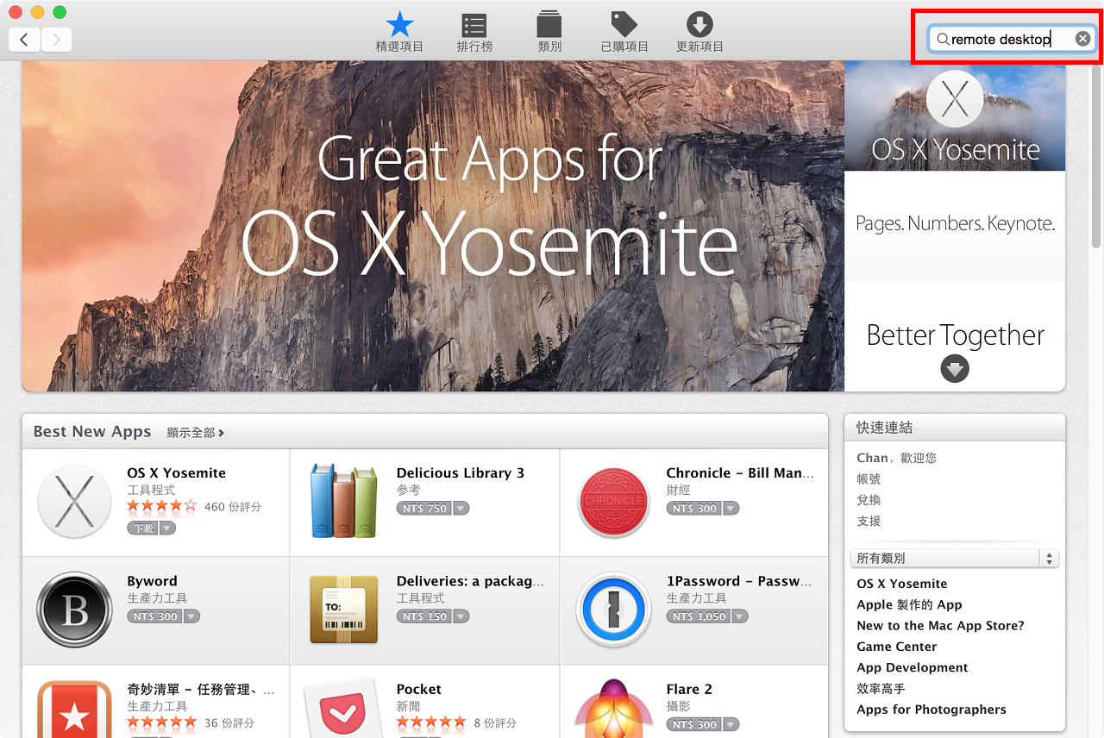Select the OS X Yosemite banner panel
Image resolution: width=1104 pixels, height=738 pixels.
click(955, 116)
